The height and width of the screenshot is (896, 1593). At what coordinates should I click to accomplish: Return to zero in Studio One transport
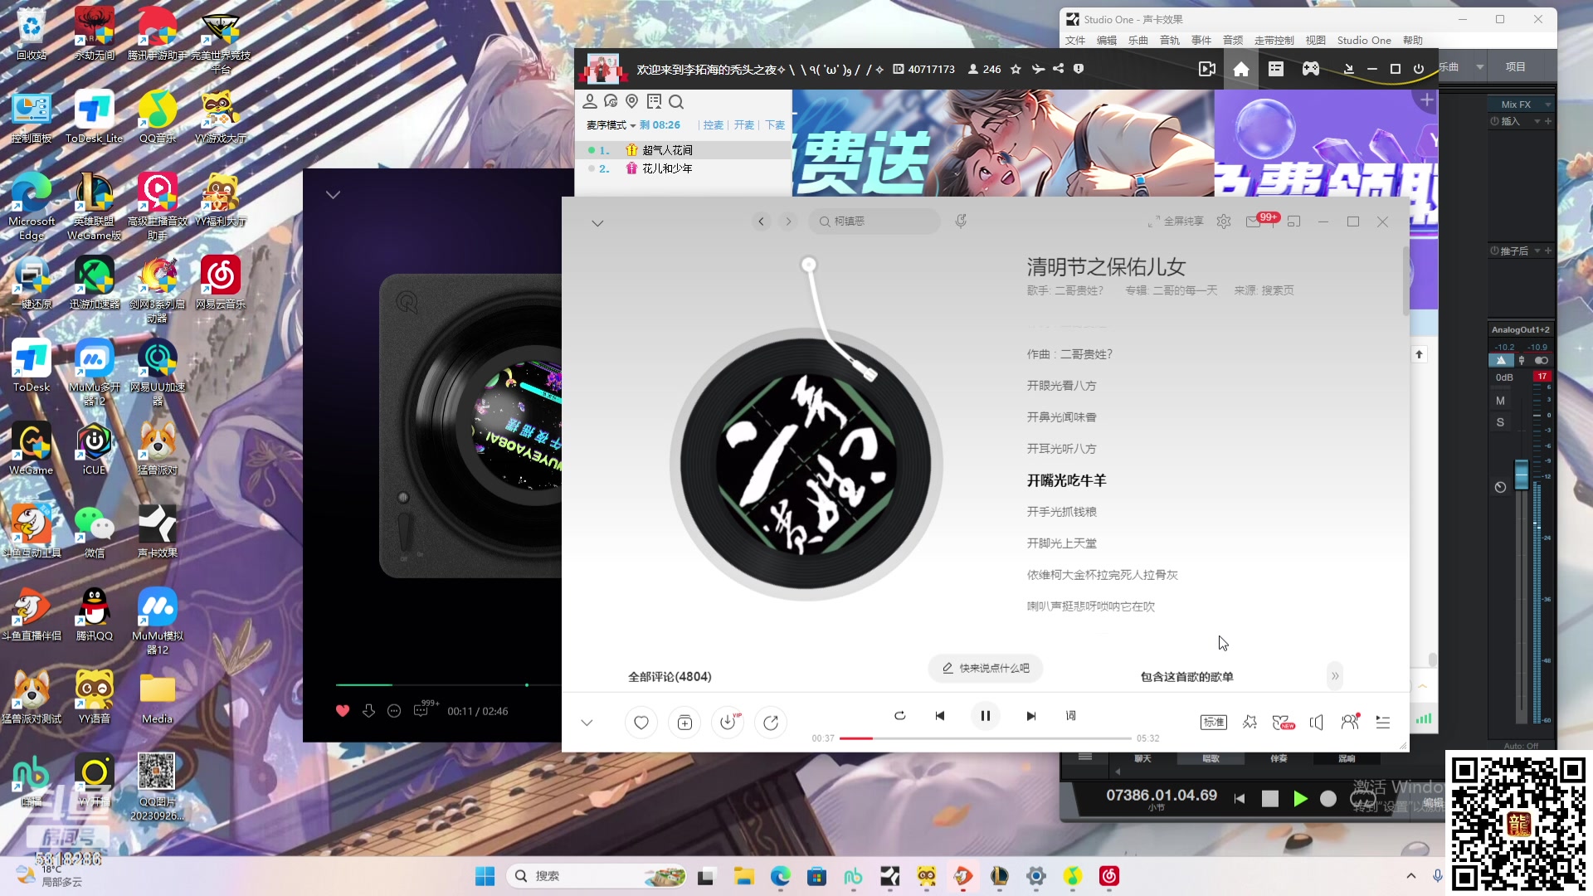click(x=1240, y=798)
